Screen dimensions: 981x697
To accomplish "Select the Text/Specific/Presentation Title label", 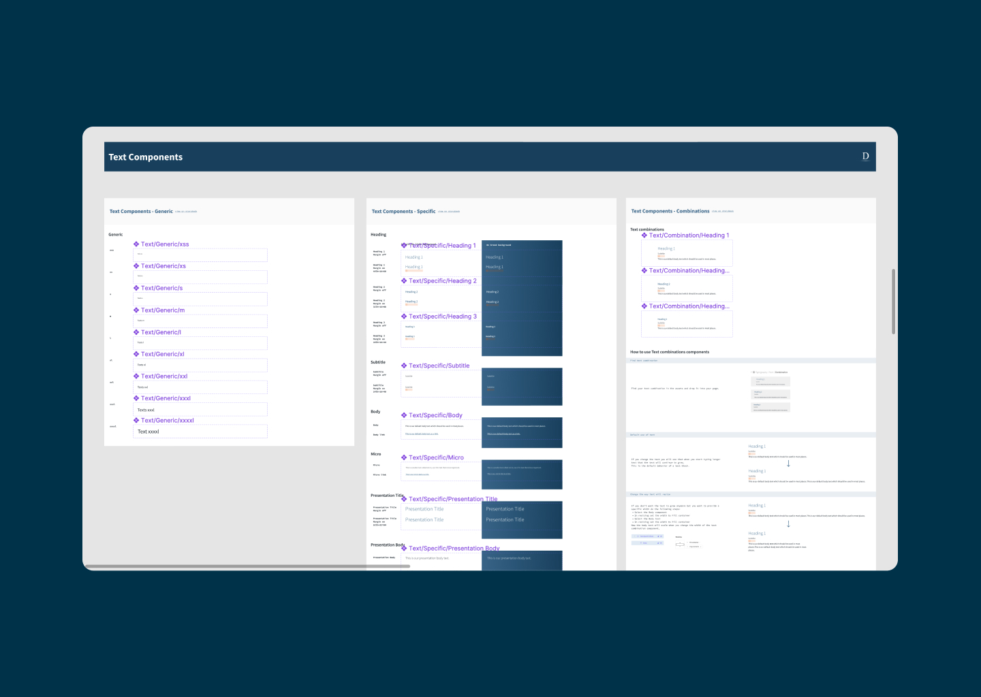I will (453, 499).
